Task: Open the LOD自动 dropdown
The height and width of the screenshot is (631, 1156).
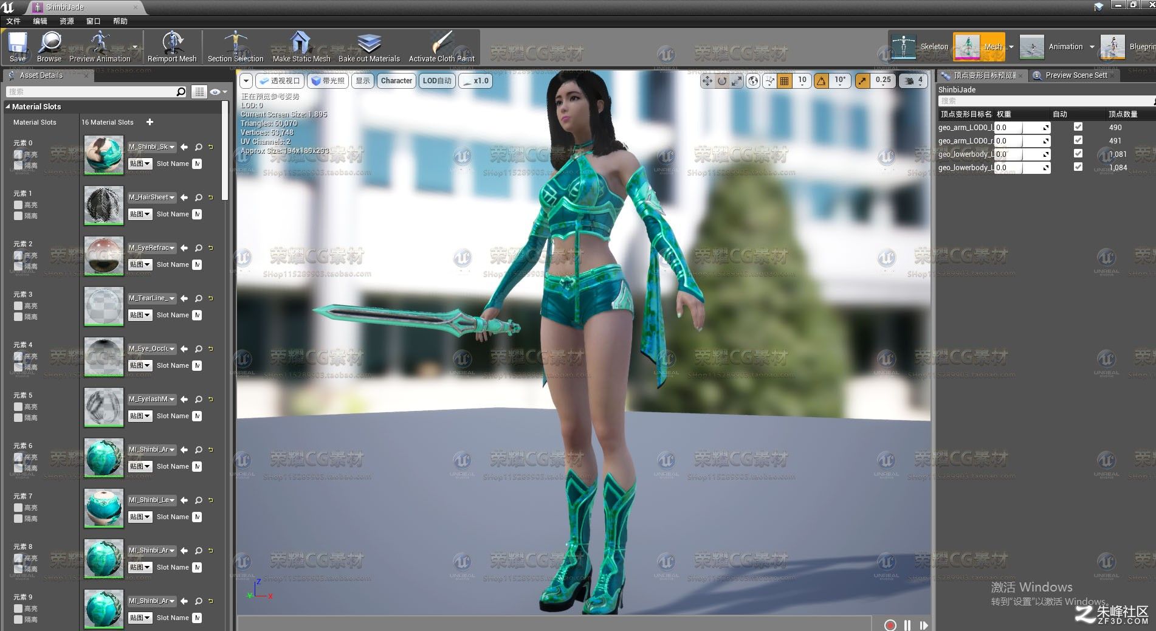Action: (437, 81)
